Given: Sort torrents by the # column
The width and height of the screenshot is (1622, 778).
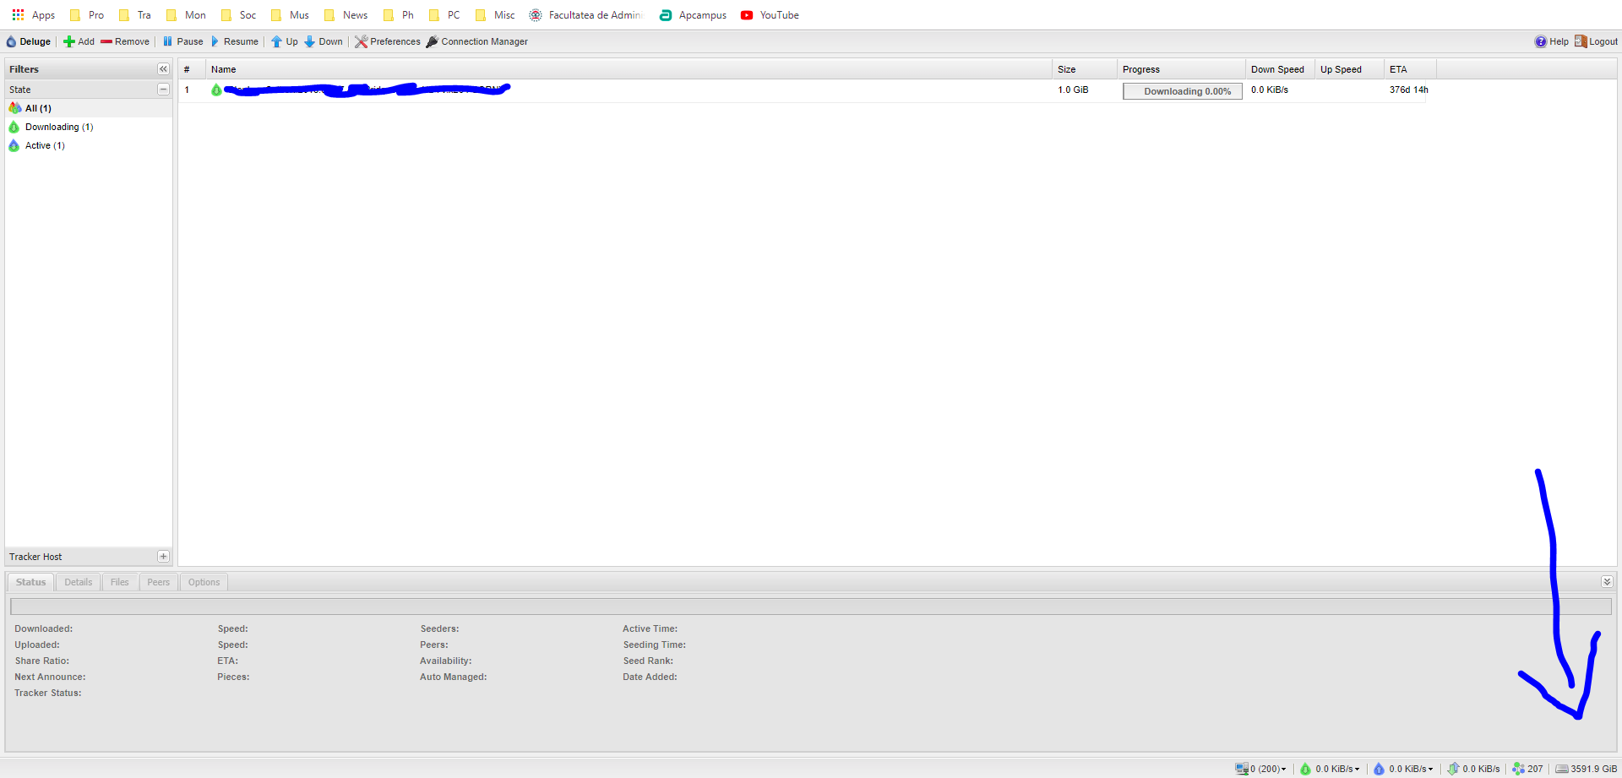Looking at the screenshot, I should [x=192, y=69].
